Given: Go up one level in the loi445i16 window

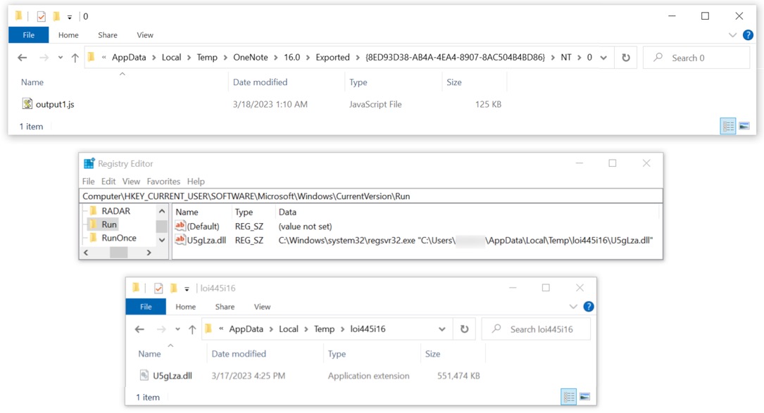Looking at the screenshot, I should [x=192, y=329].
